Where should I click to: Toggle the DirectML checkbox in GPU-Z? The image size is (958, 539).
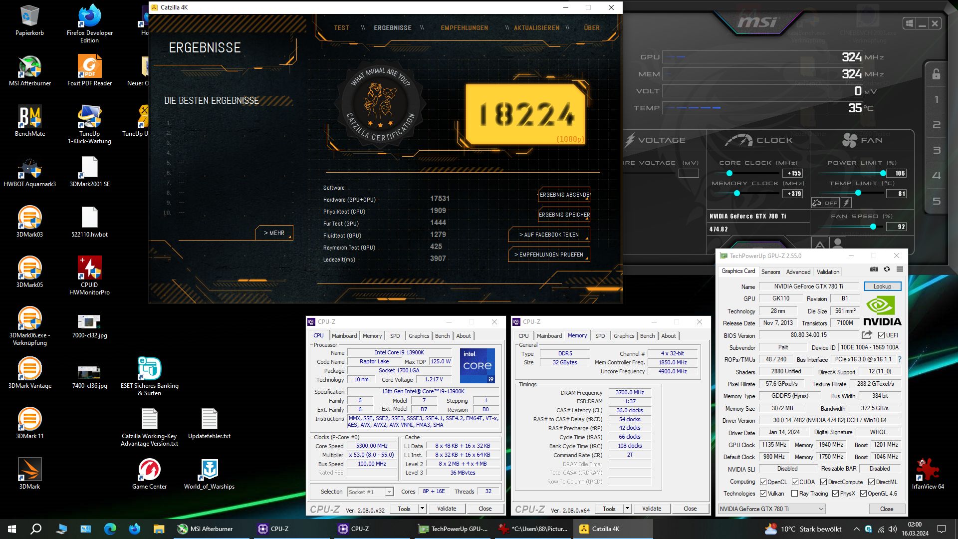point(871,482)
